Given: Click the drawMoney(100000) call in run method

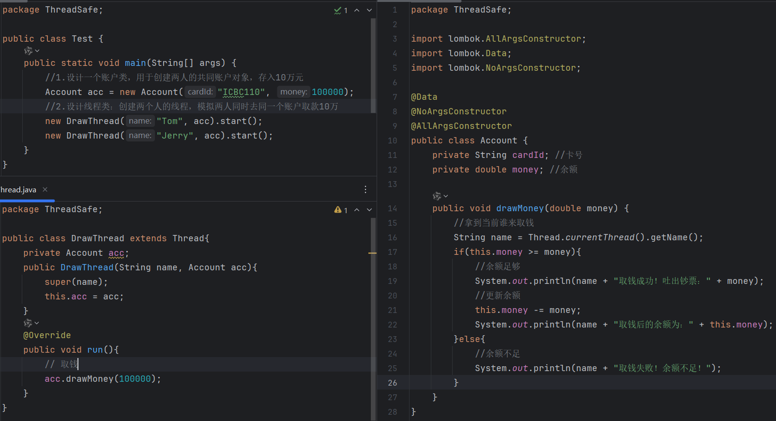Looking at the screenshot, I should [x=103, y=379].
